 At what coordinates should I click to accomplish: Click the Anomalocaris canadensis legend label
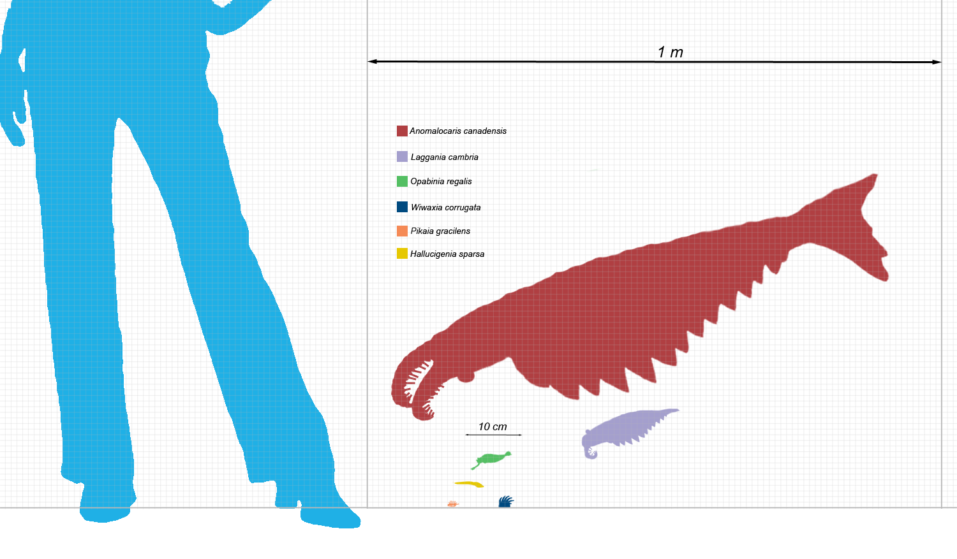(458, 131)
